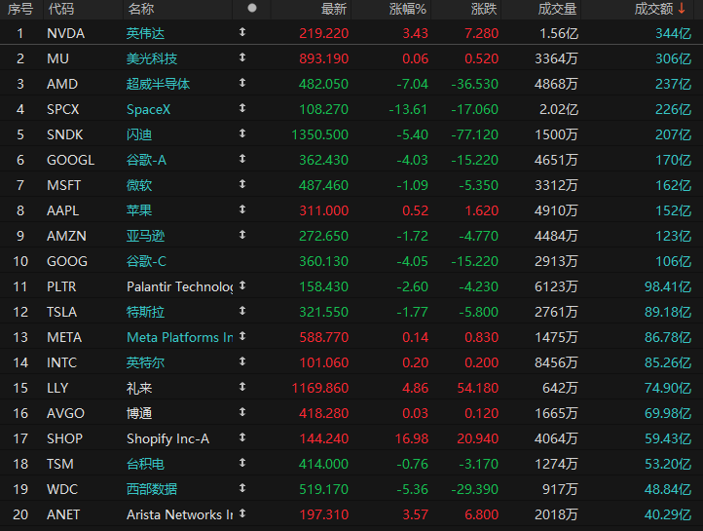Viewport: 703px width, 531px height.
Task: Open the 台积电 stock name link
Action: [145, 464]
